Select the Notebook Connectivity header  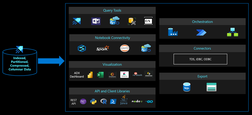point(112,38)
